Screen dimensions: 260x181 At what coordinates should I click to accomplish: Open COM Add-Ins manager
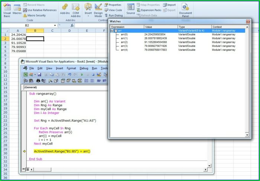76,10
